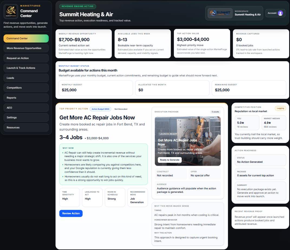Click the Offer 'No special offer' field

(205, 174)
